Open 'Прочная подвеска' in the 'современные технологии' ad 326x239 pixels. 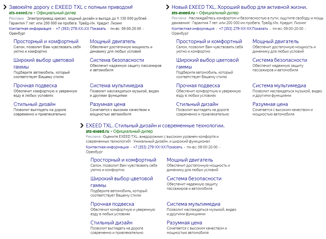(x=112, y=204)
